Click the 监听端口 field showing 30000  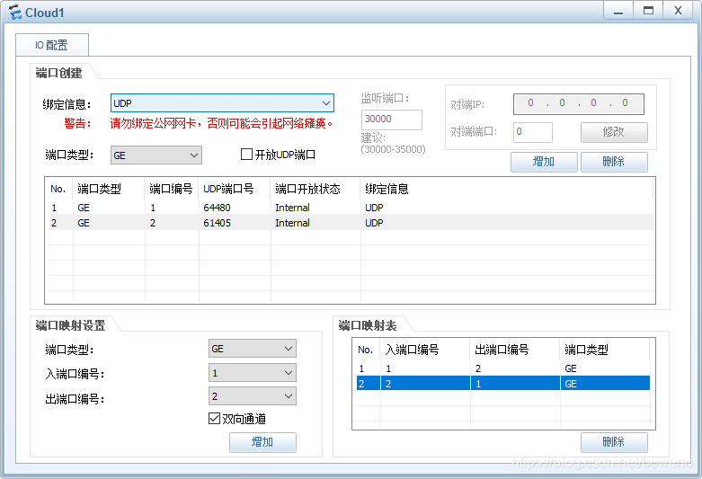click(391, 120)
